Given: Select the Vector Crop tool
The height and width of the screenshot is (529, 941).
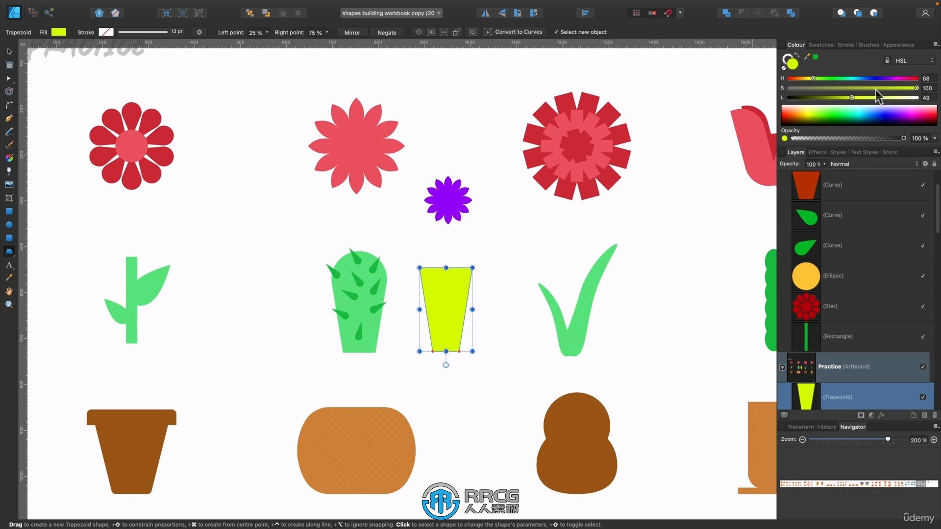Looking at the screenshot, I should tap(9, 198).
